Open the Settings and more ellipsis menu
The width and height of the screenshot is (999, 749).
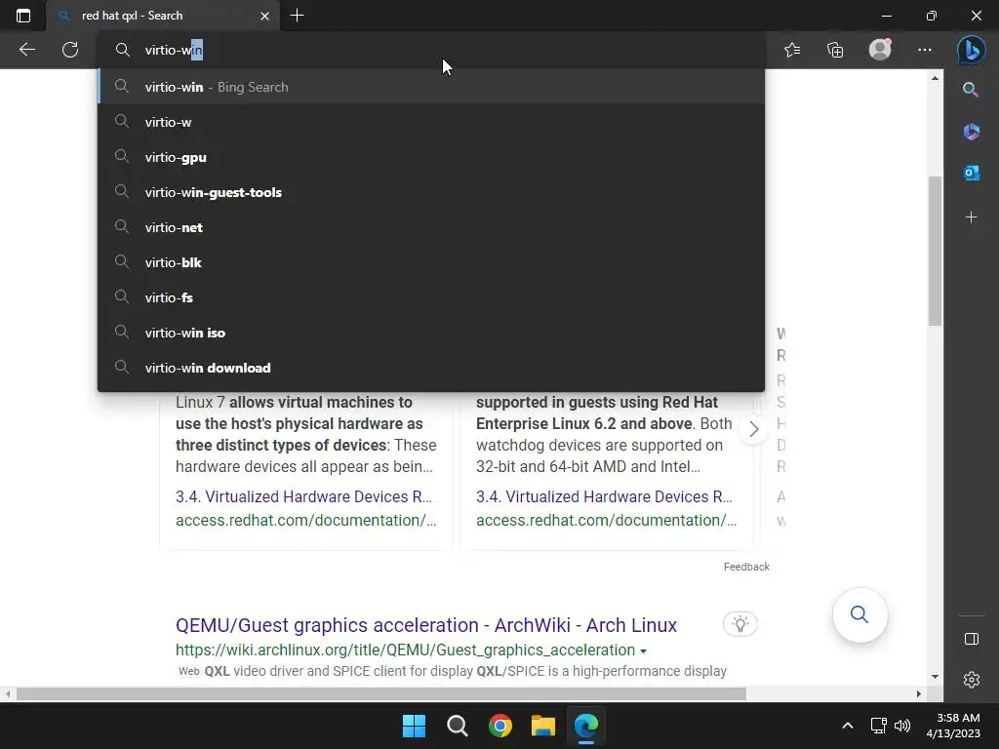tap(925, 50)
